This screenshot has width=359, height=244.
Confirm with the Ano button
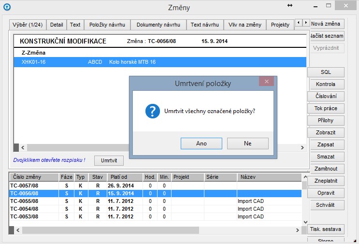tap(201, 144)
